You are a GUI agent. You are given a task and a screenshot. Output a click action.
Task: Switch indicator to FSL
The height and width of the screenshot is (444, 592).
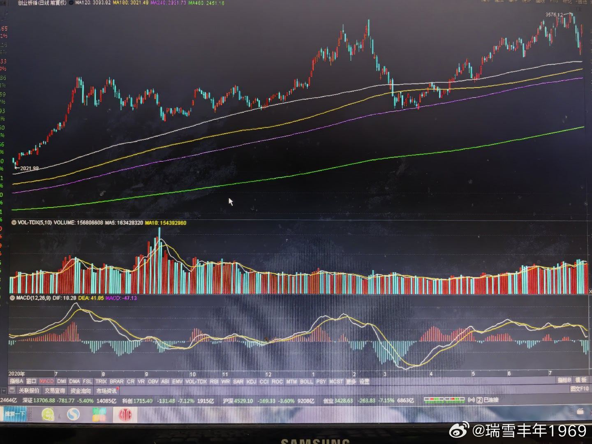click(x=88, y=381)
